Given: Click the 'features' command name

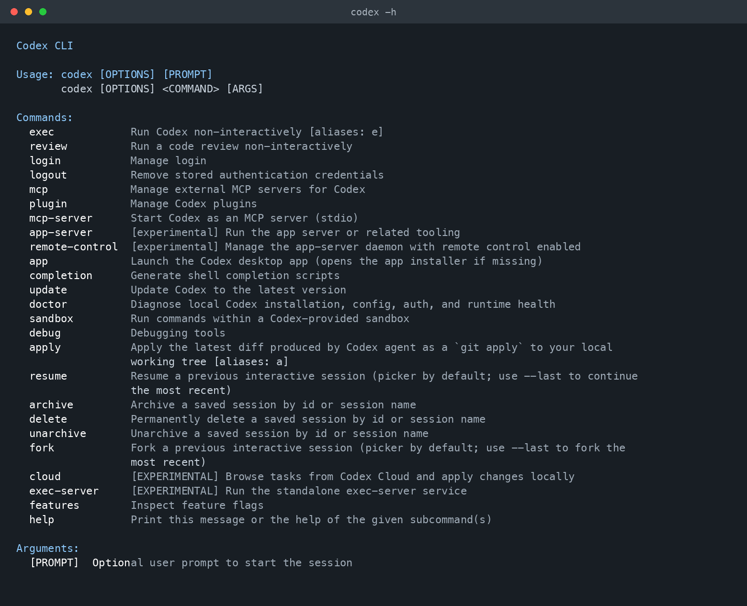Looking at the screenshot, I should [x=55, y=505].
